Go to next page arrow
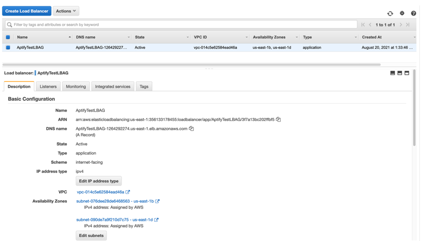The height and width of the screenshot is (241, 421). (x=401, y=25)
